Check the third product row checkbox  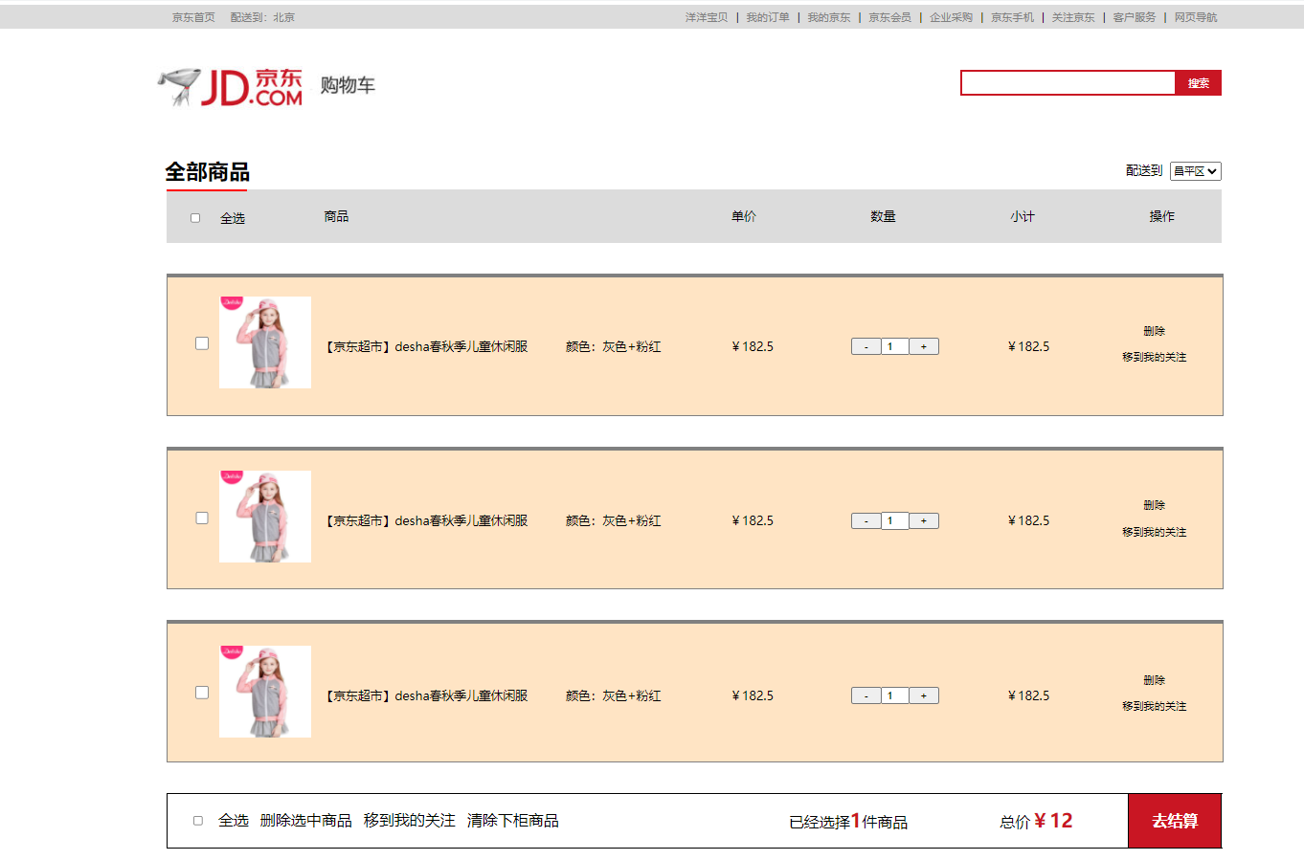[202, 693]
